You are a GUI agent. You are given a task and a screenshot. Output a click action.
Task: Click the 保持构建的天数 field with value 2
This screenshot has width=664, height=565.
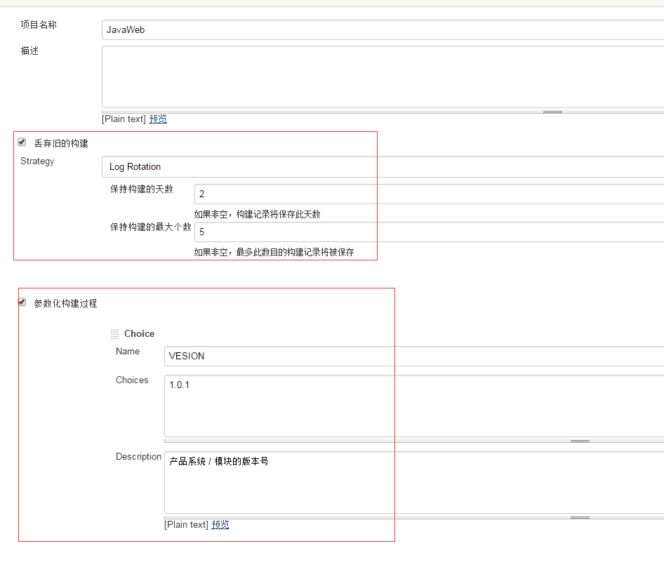pos(429,194)
